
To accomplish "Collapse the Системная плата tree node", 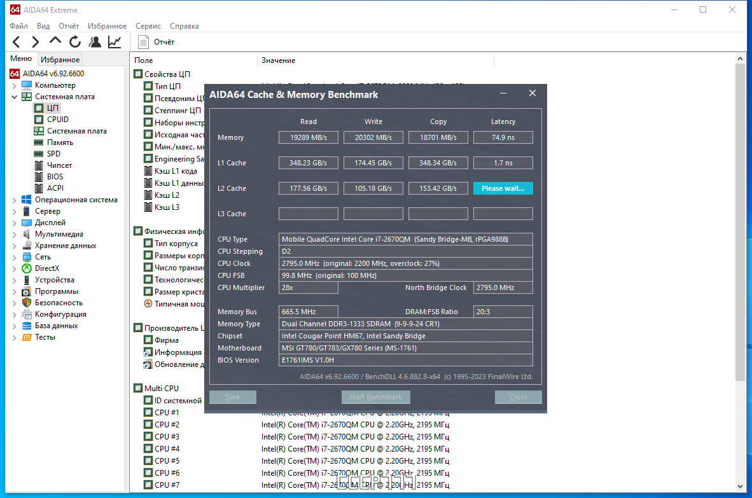I will pyautogui.click(x=15, y=97).
